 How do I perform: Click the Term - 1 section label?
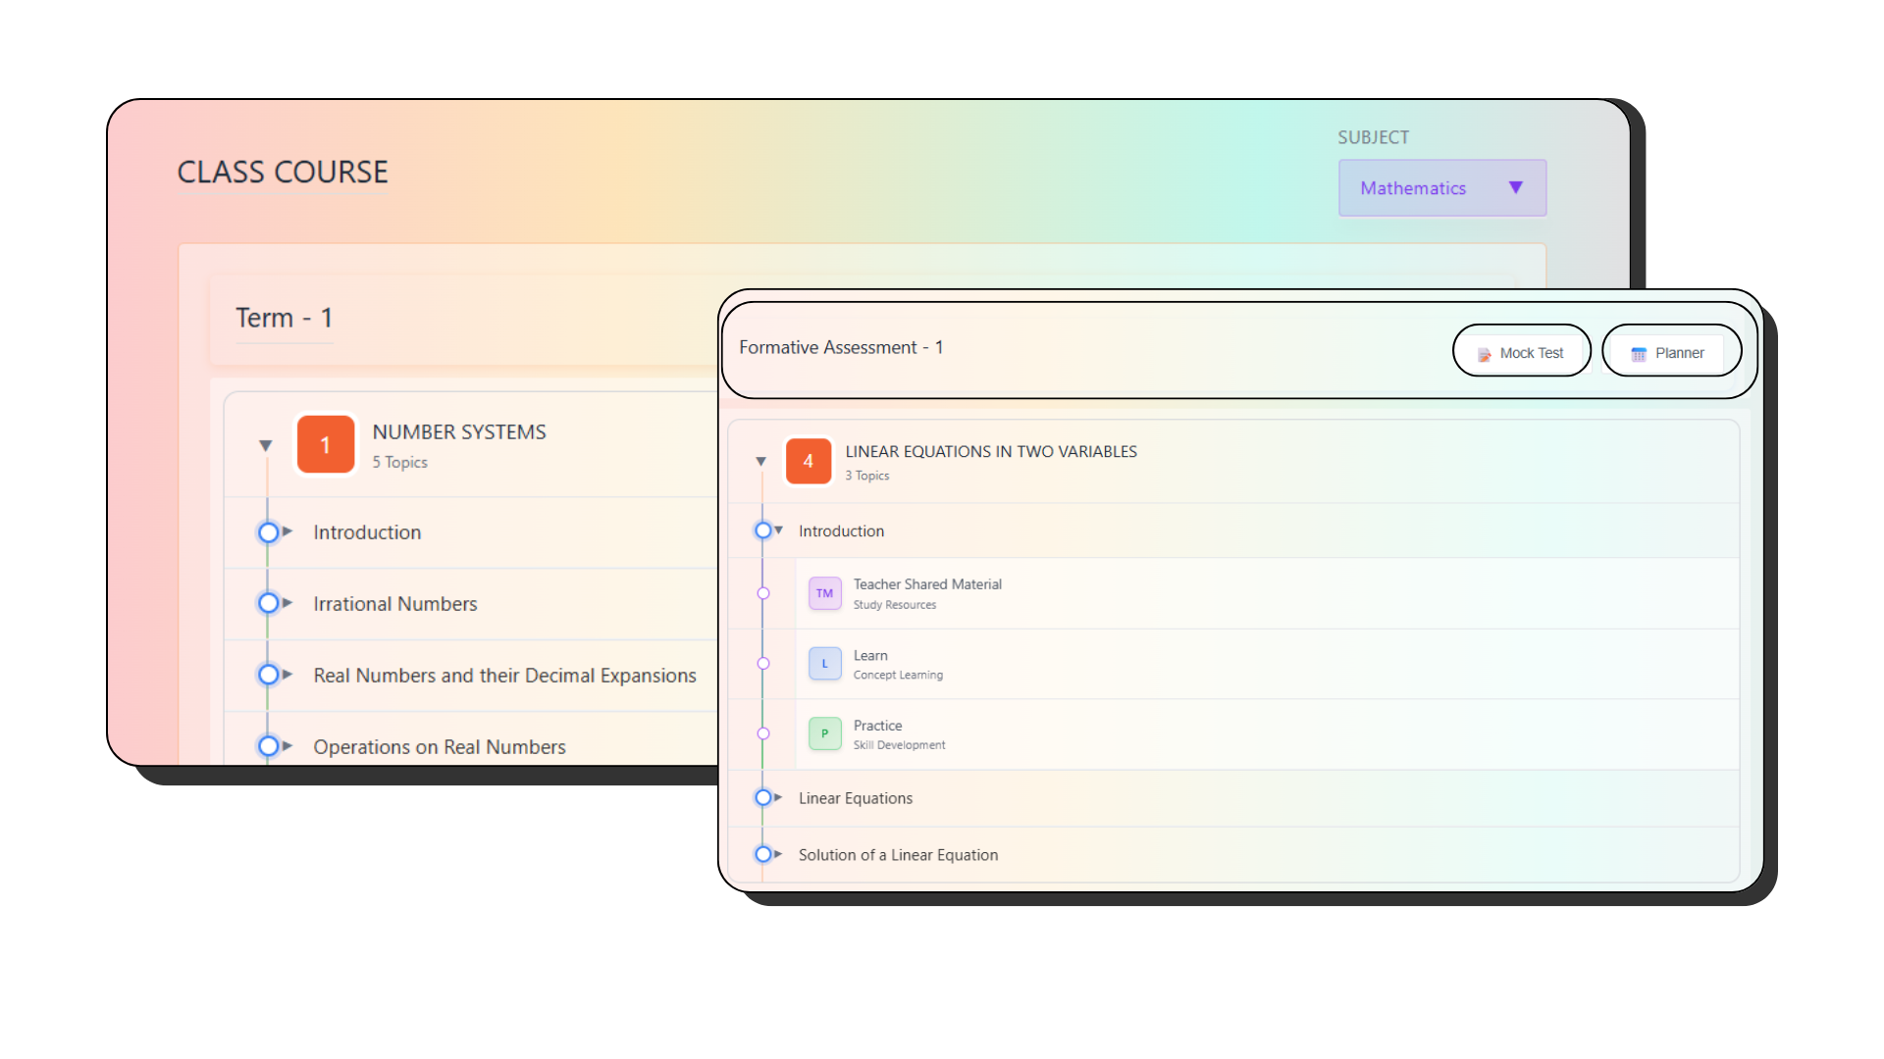[x=284, y=317]
